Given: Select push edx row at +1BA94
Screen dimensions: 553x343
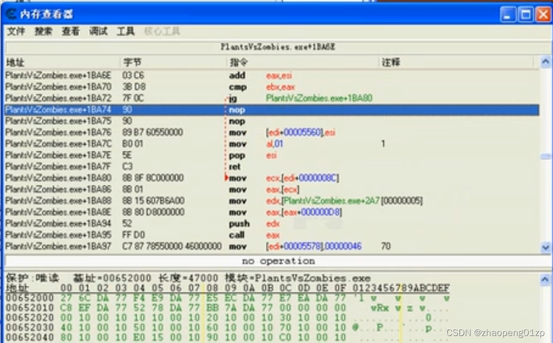Looking at the screenshot, I should point(272,224).
